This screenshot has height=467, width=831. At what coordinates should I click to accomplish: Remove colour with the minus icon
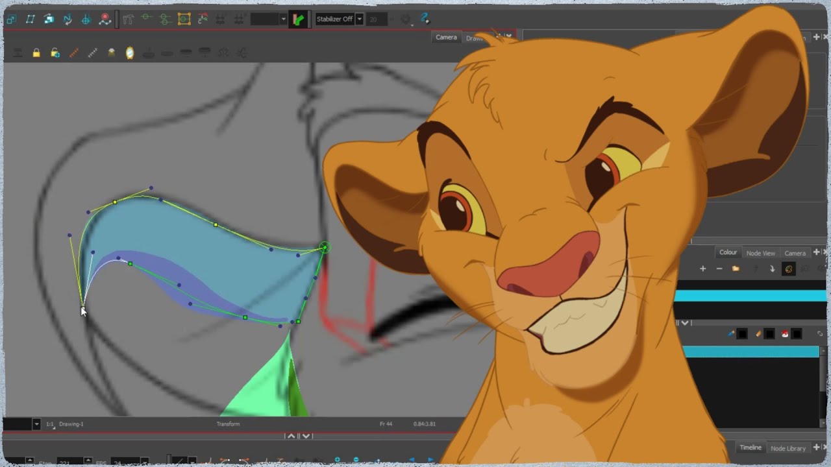pos(719,269)
